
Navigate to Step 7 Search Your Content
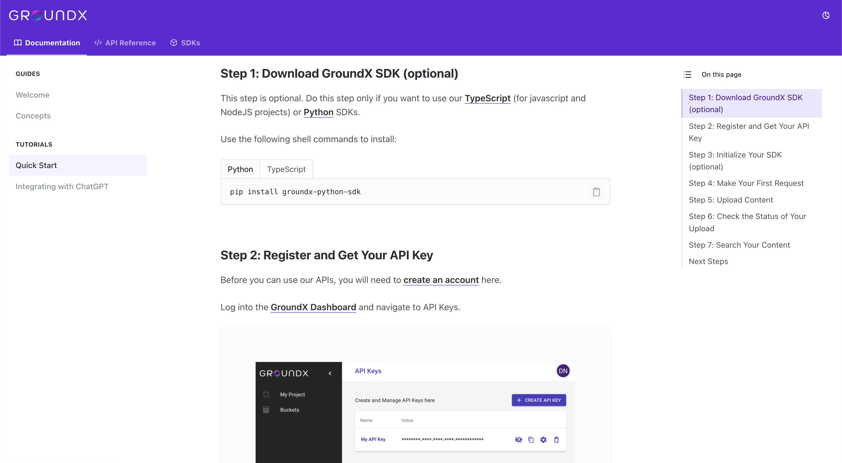(739, 245)
